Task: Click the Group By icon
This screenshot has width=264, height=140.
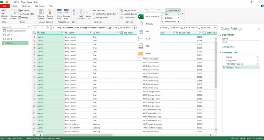Action: coord(89,12)
